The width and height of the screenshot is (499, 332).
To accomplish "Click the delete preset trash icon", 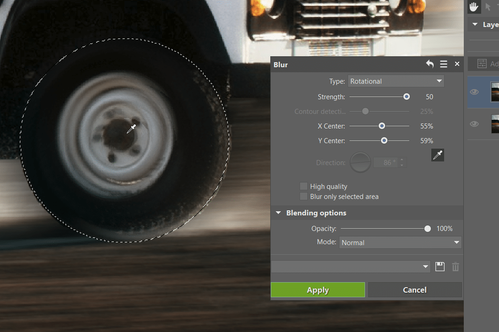I will [x=455, y=266].
